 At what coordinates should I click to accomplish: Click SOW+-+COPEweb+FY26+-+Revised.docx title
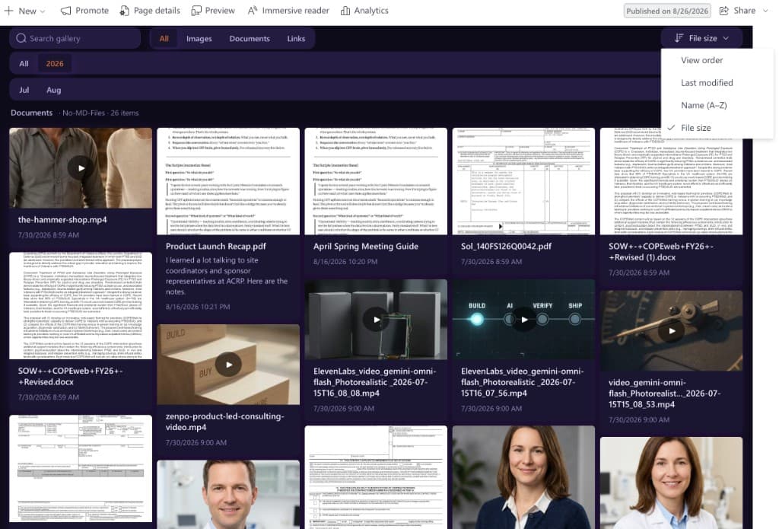pyautogui.click(x=70, y=376)
